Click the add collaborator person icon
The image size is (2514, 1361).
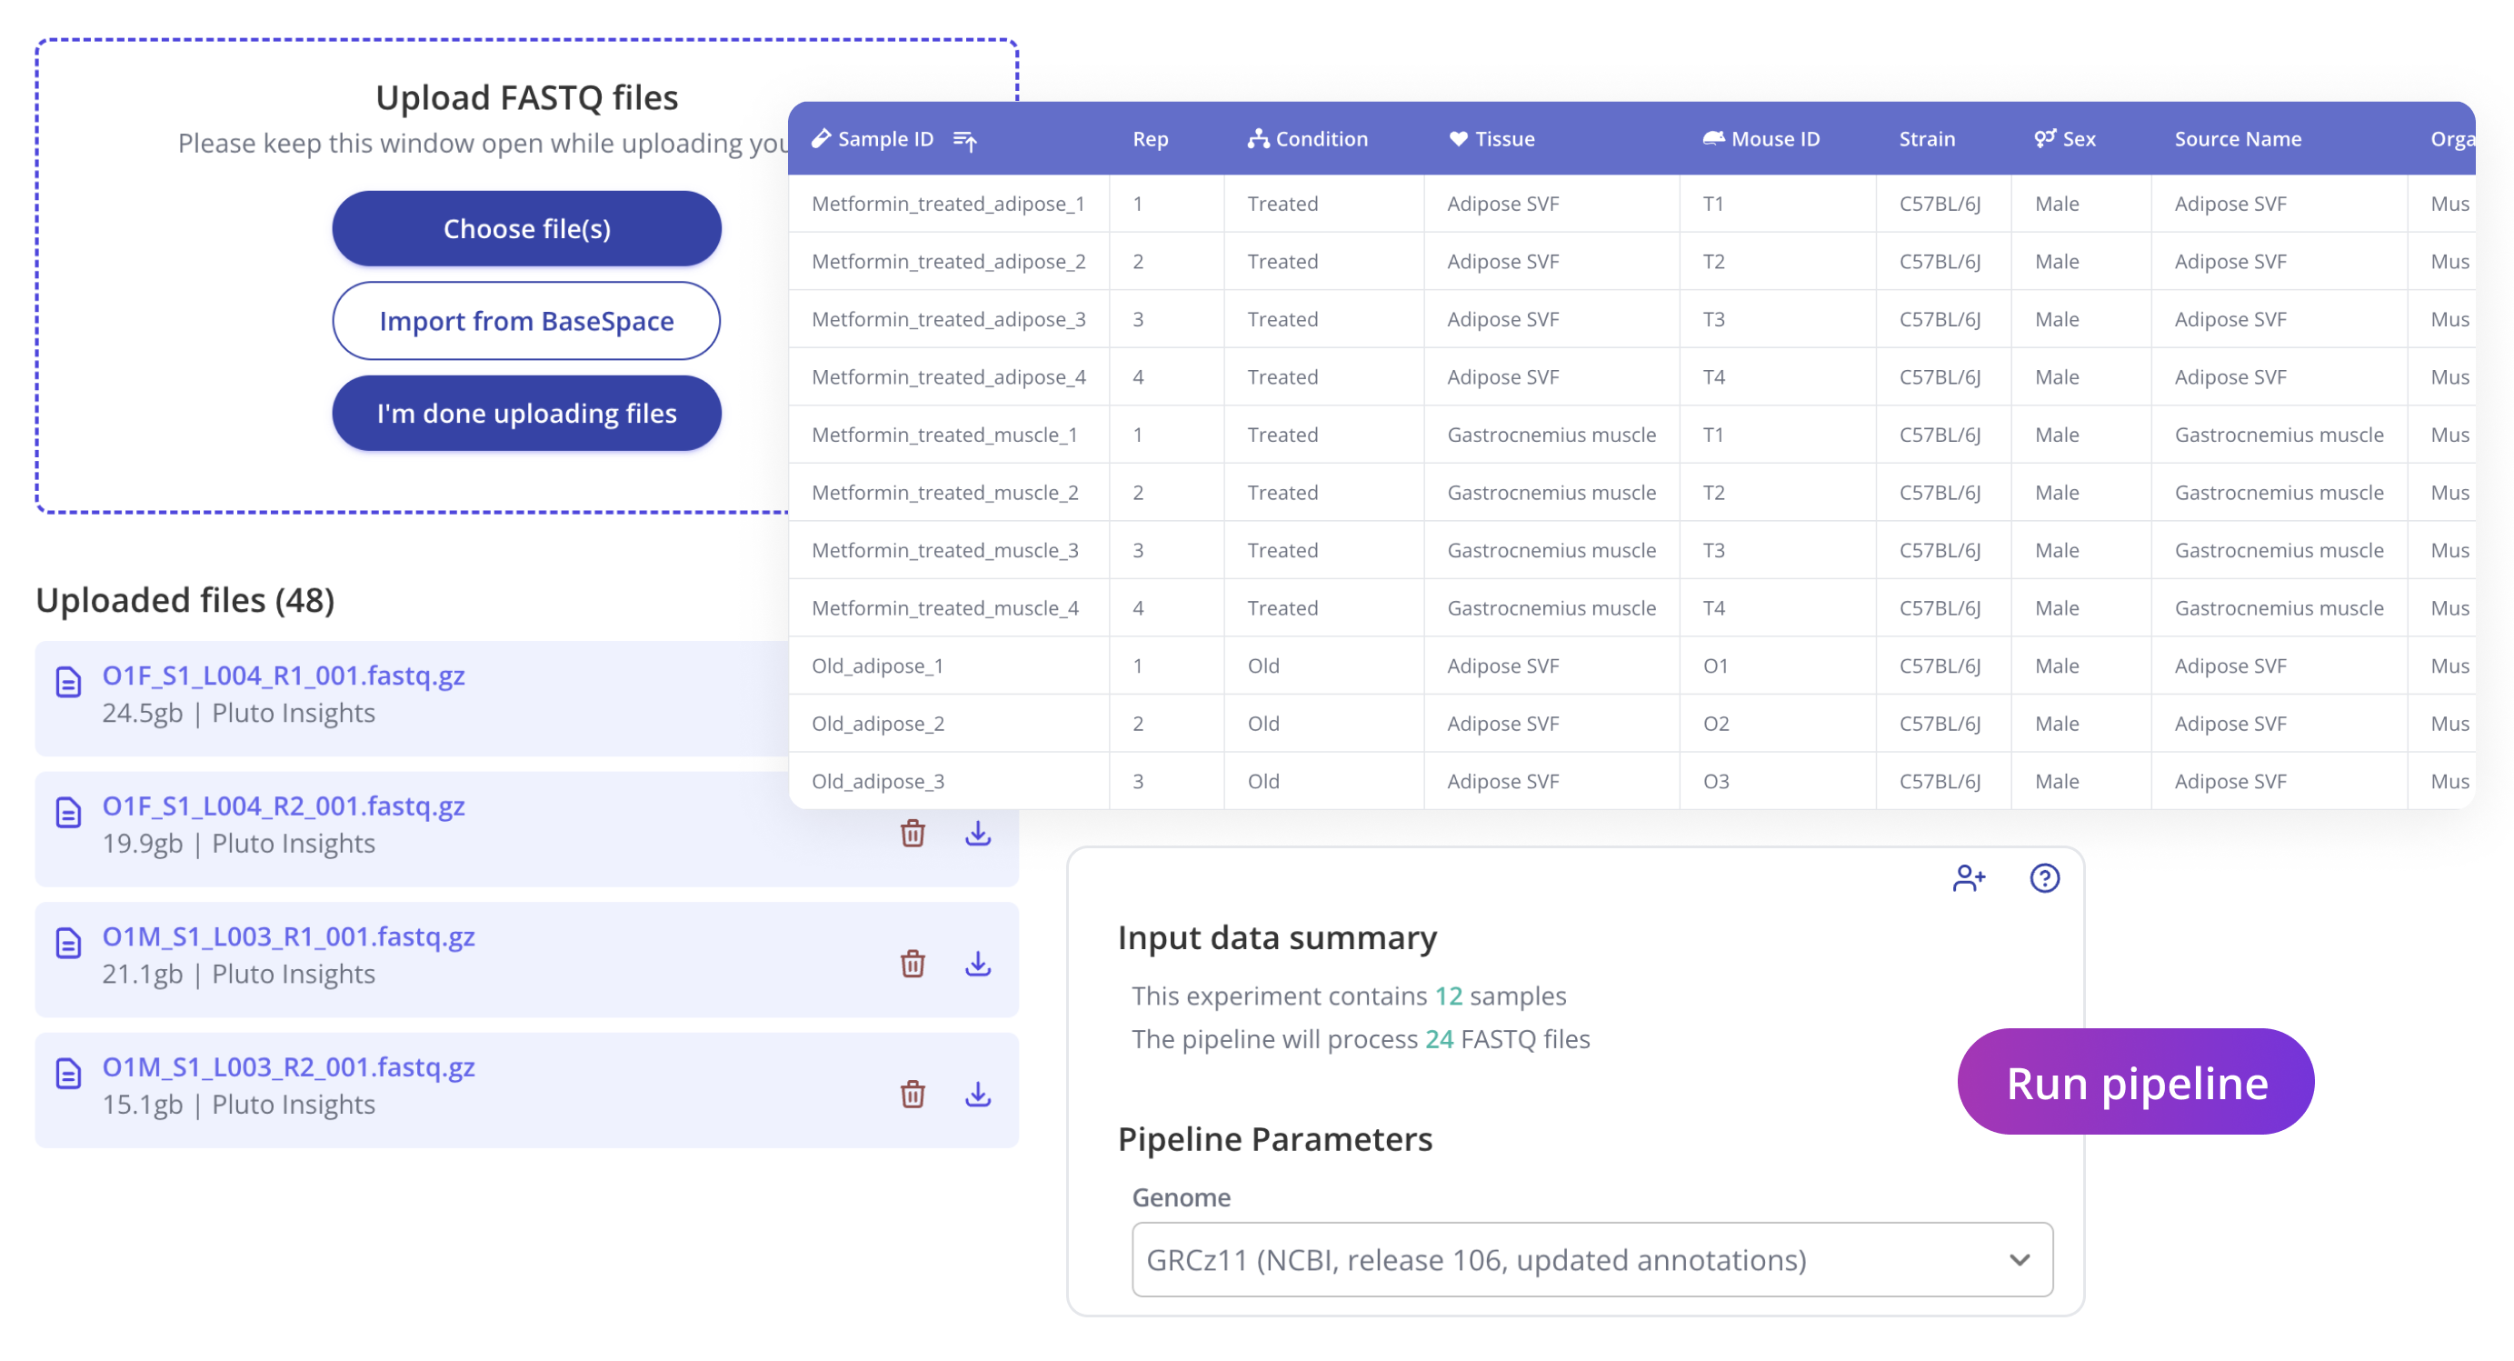click(1968, 877)
